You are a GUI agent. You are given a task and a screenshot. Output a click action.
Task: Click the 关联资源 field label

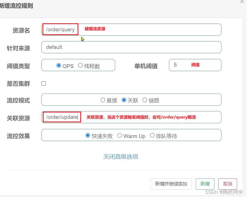coord(18,118)
